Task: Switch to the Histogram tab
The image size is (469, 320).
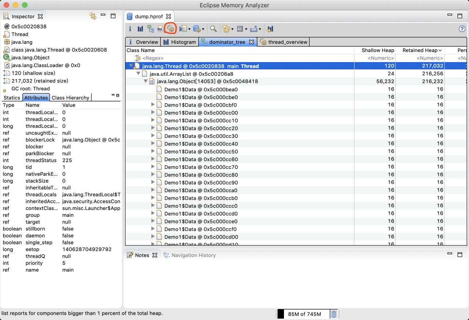Action: 180,42
